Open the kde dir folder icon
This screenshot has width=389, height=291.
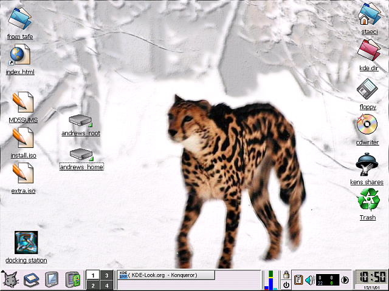(x=369, y=50)
